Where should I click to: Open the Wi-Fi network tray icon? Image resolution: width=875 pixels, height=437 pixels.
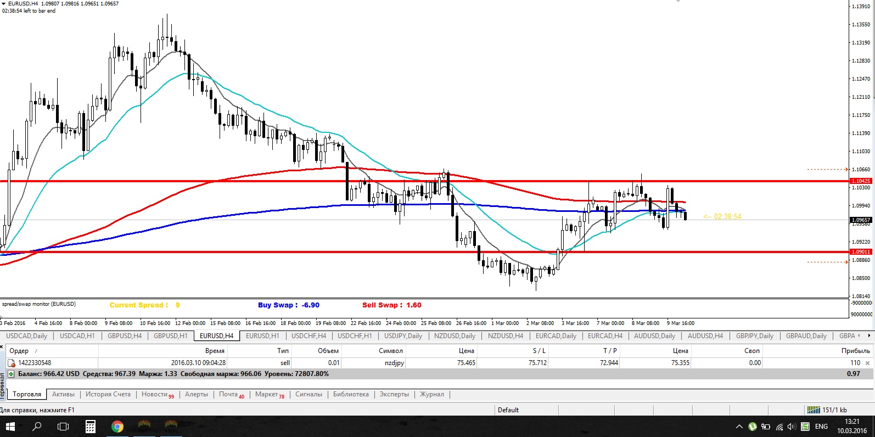(779, 427)
